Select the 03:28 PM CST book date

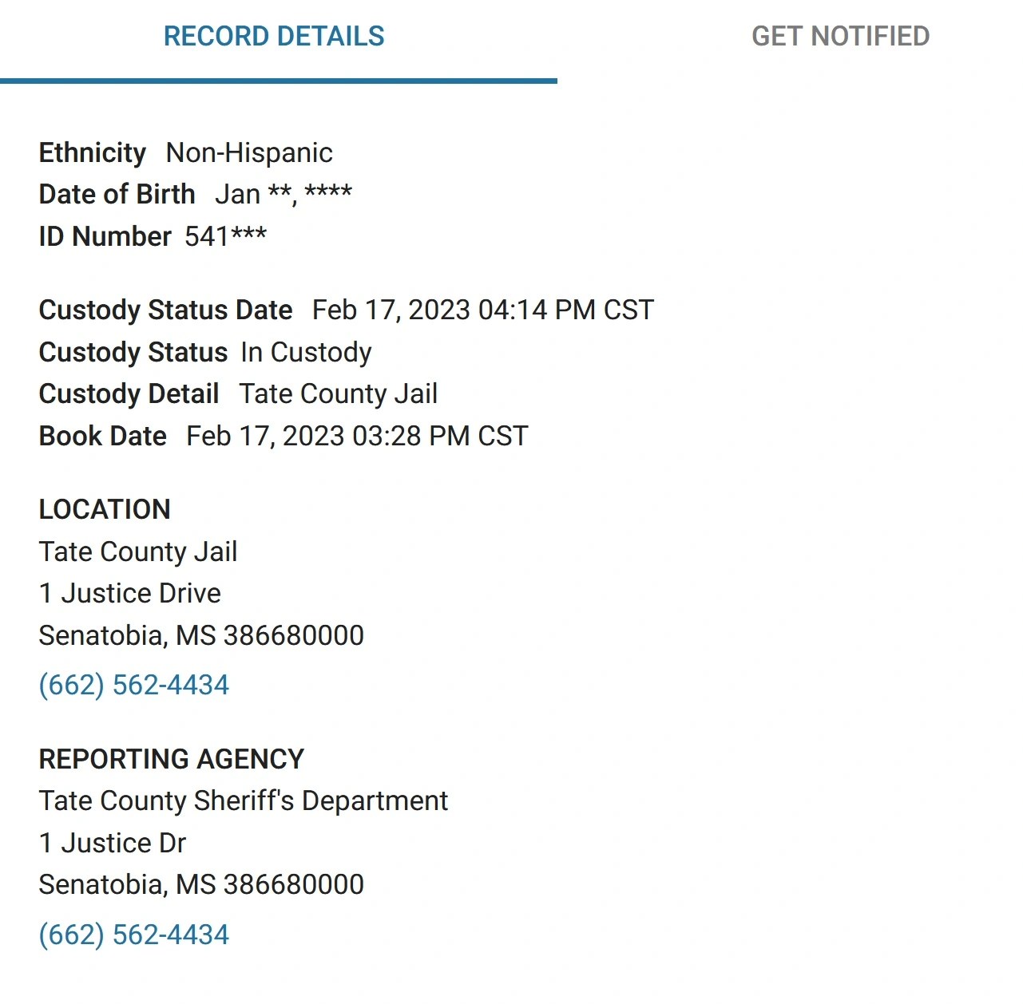click(x=357, y=436)
